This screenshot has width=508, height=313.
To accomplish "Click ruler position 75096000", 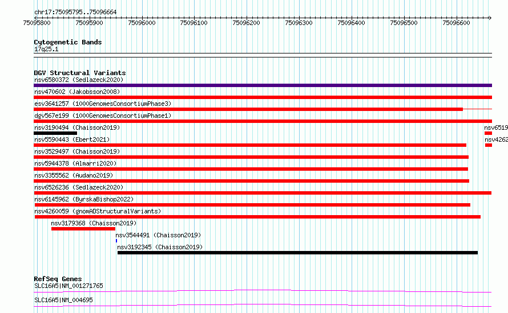I will [x=142, y=23].
